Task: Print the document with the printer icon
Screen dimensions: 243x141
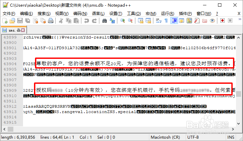Action: coord(51,21)
